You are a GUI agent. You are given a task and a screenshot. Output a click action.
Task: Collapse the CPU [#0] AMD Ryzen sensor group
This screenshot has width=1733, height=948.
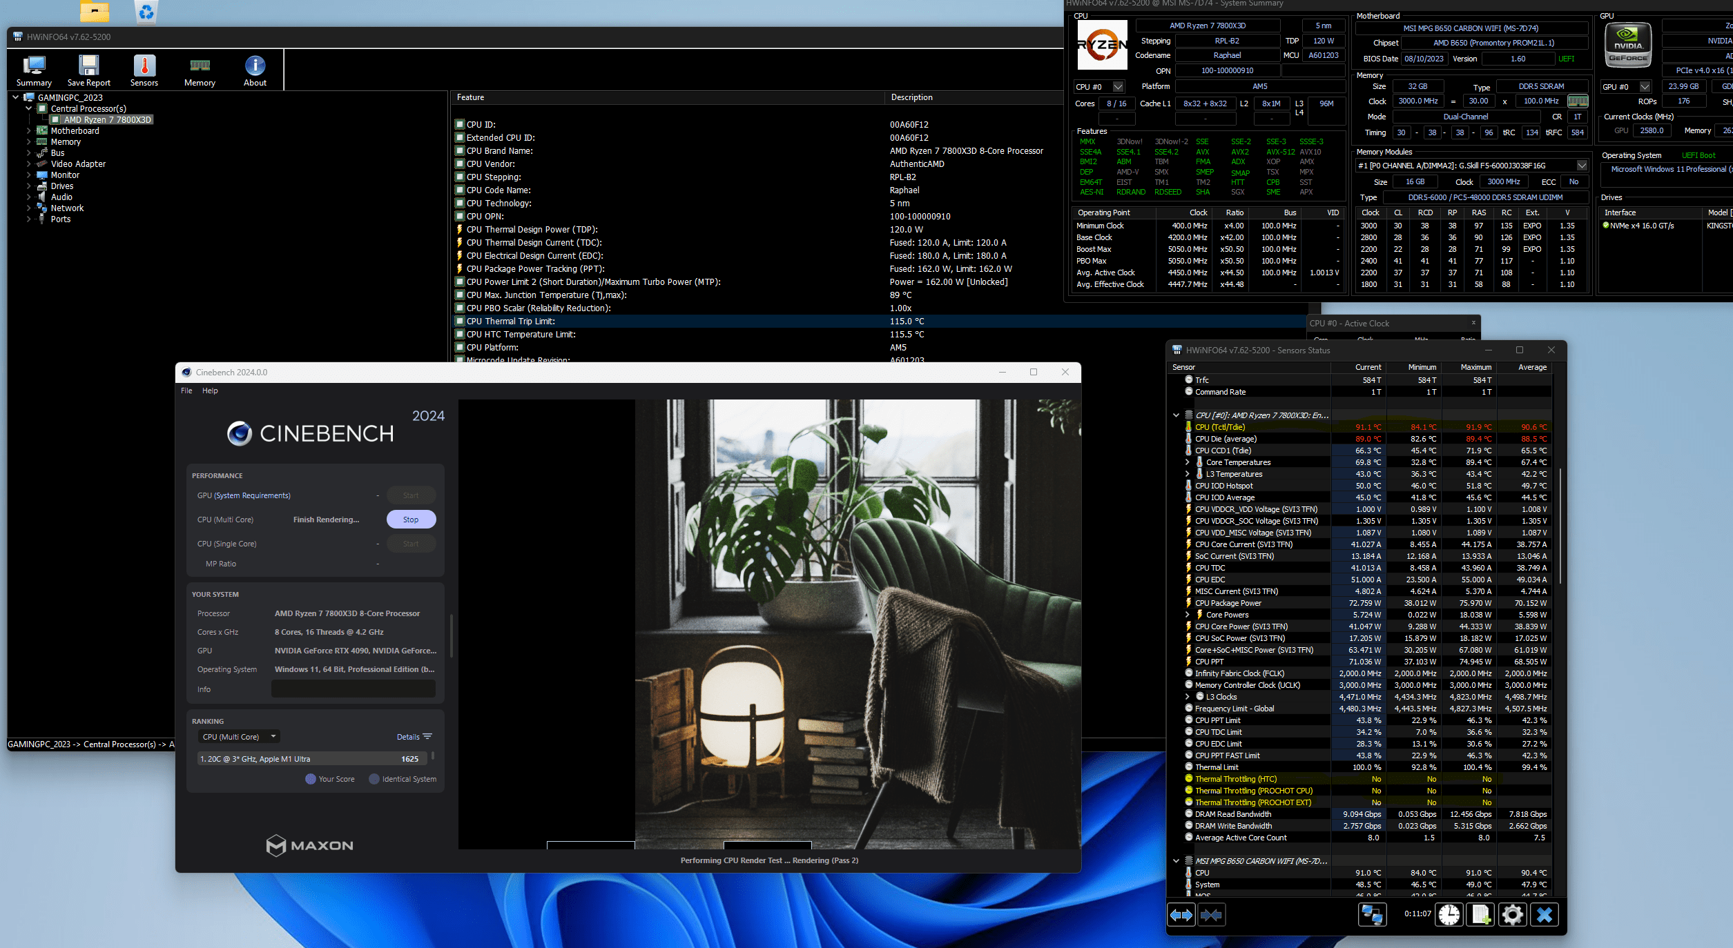point(1176,415)
